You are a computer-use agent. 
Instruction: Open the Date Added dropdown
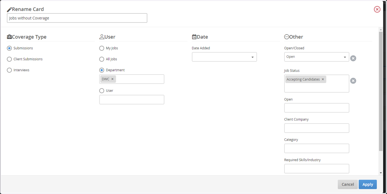click(224, 57)
